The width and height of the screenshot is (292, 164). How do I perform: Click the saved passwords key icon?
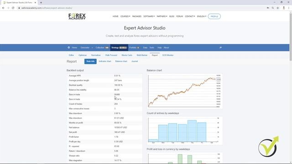pos(268,8)
